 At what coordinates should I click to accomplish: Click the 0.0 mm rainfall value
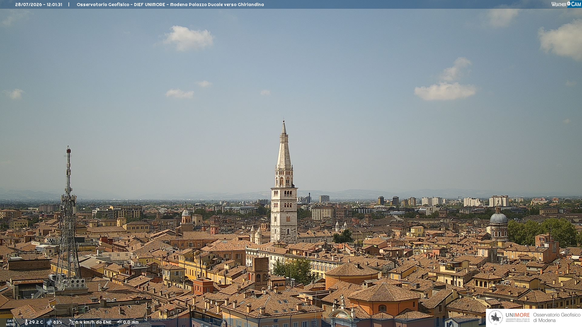coord(131,322)
